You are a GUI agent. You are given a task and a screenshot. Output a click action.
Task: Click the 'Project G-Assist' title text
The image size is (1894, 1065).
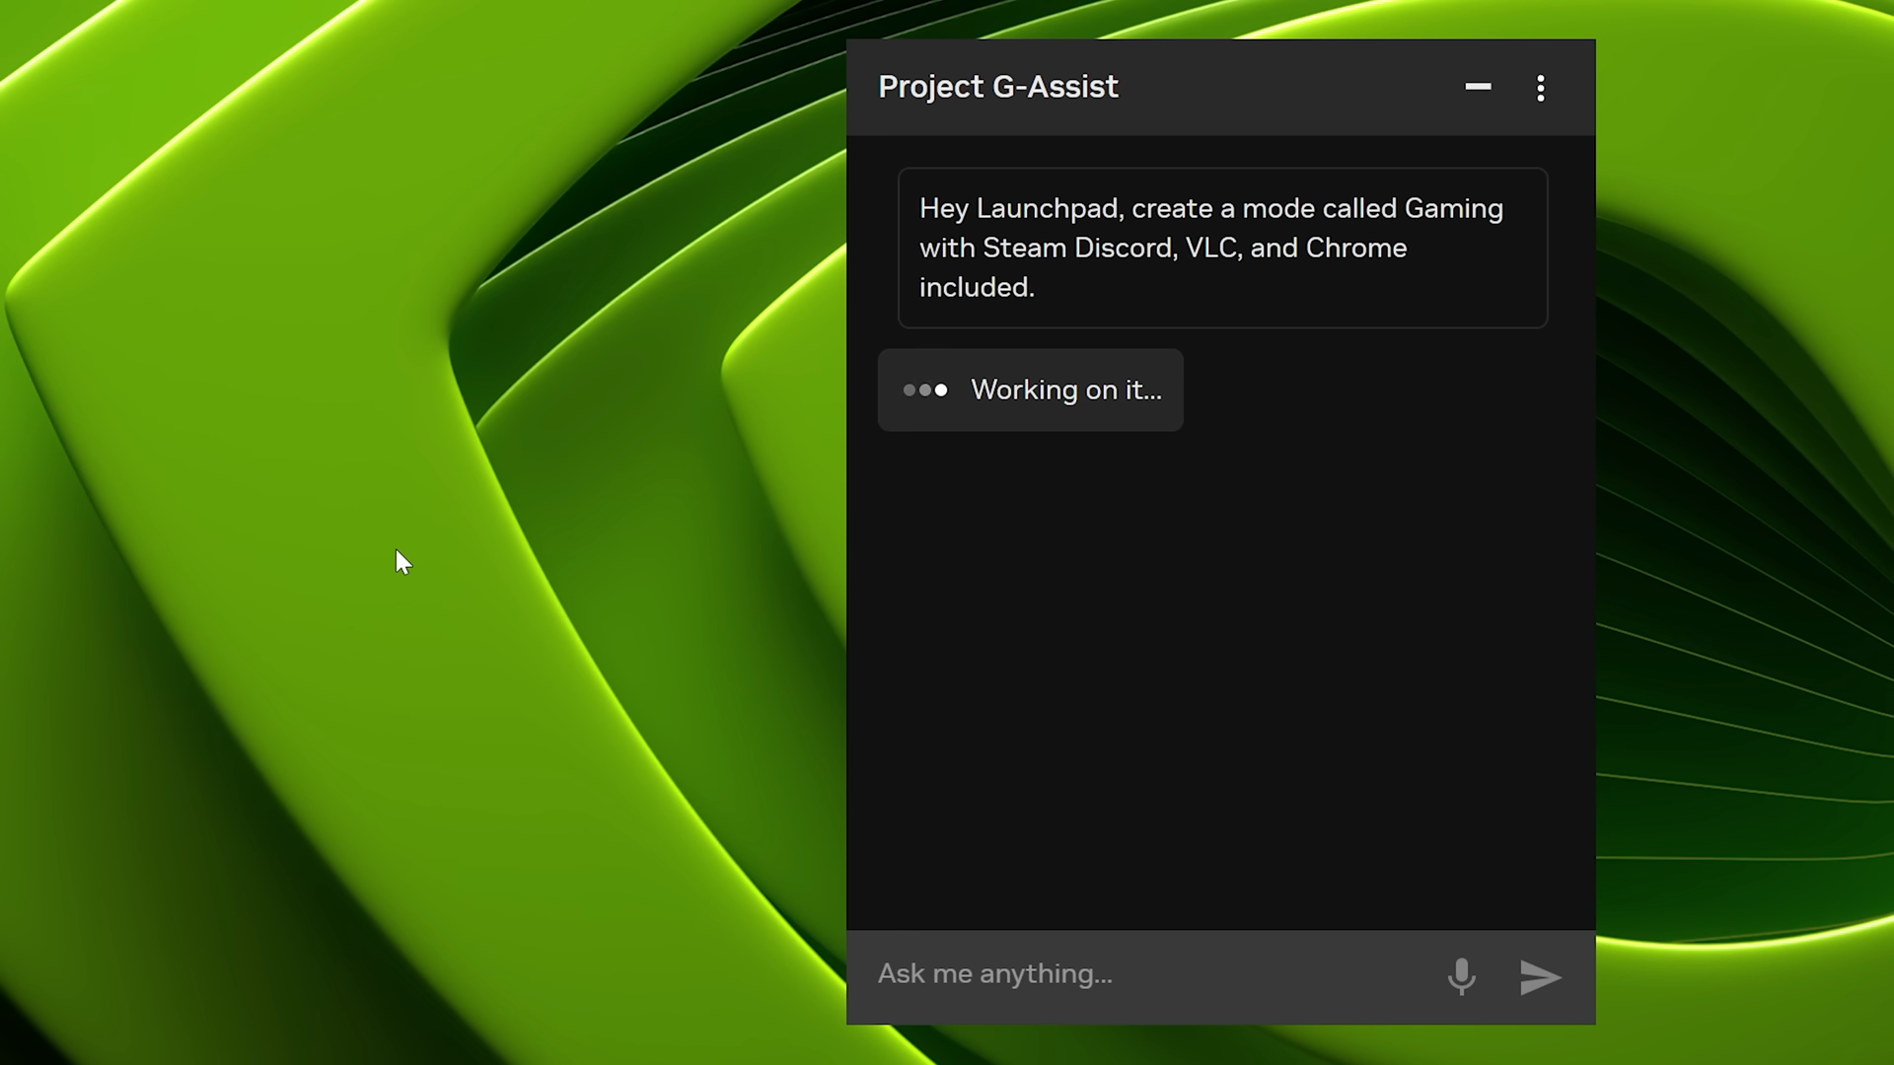(998, 87)
